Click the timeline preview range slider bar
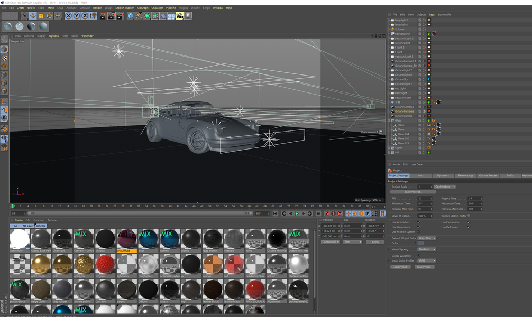Image resolution: width=532 pixels, height=317 pixels. pos(140,213)
